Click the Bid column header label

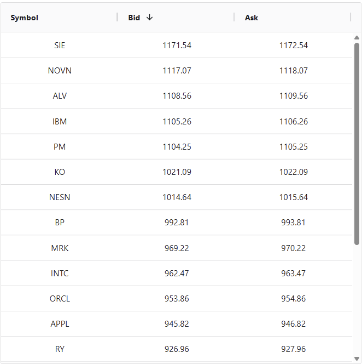[134, 18]
